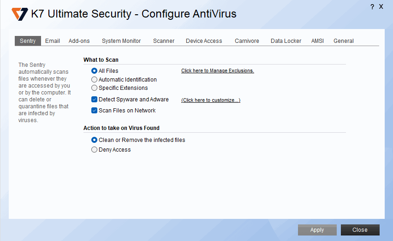Disable Scan Files on Network checkbox

point(95,111)
